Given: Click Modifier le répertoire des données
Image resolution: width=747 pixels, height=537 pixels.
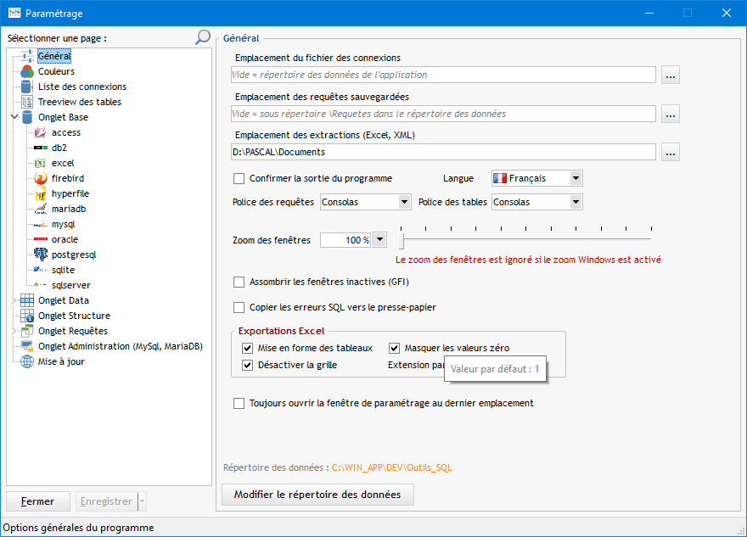Looking at the screenshot, I should tap(317, 495).
